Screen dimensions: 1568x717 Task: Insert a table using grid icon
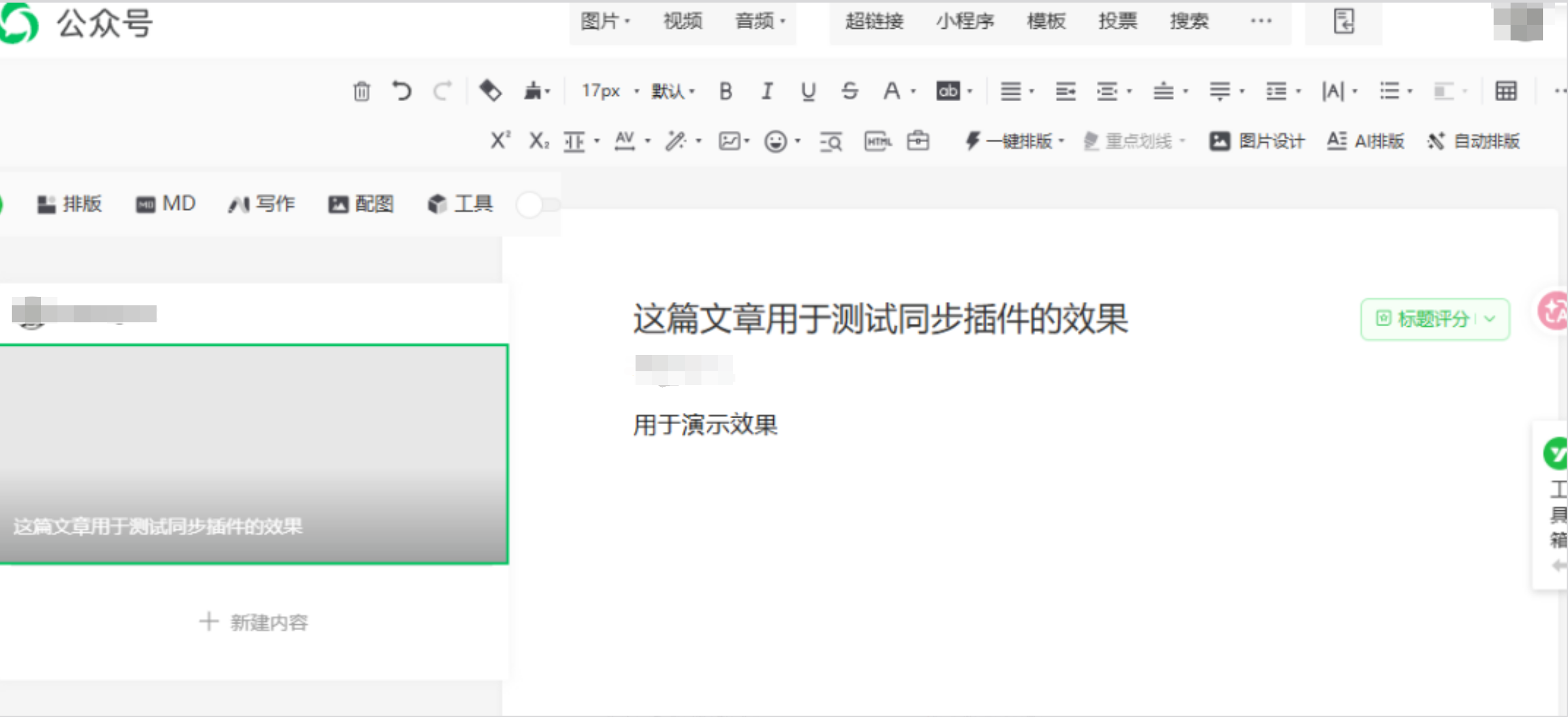tap(1505, 91)
